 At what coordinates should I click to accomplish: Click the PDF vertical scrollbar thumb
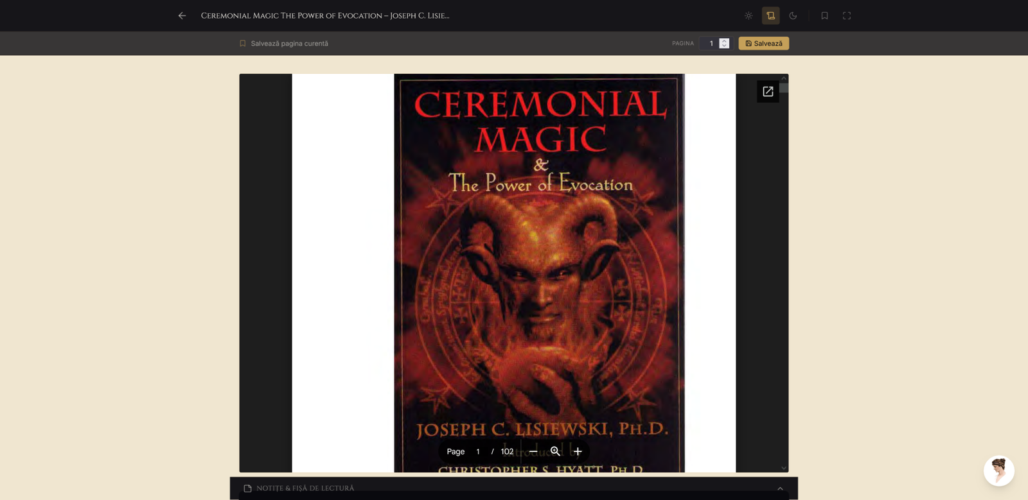784,88
